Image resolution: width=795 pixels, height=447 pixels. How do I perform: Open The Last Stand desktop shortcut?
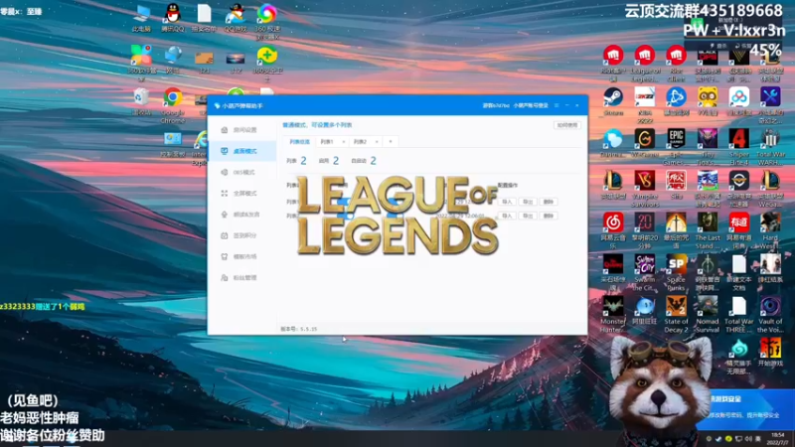tap(708, 229)
